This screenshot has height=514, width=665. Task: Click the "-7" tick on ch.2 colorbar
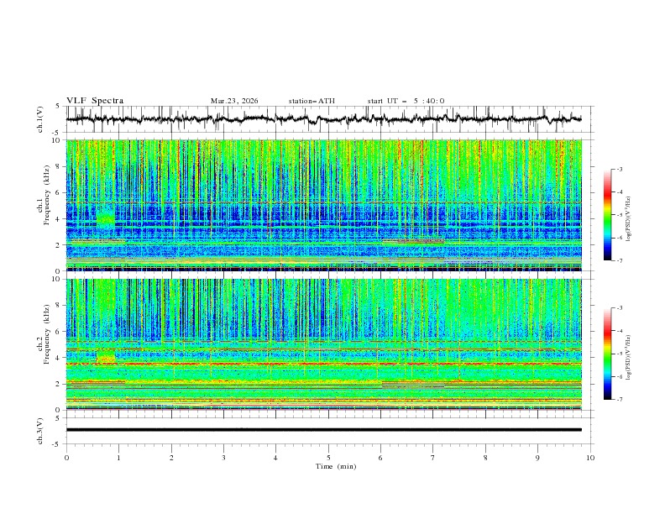(x=619, y=400)
